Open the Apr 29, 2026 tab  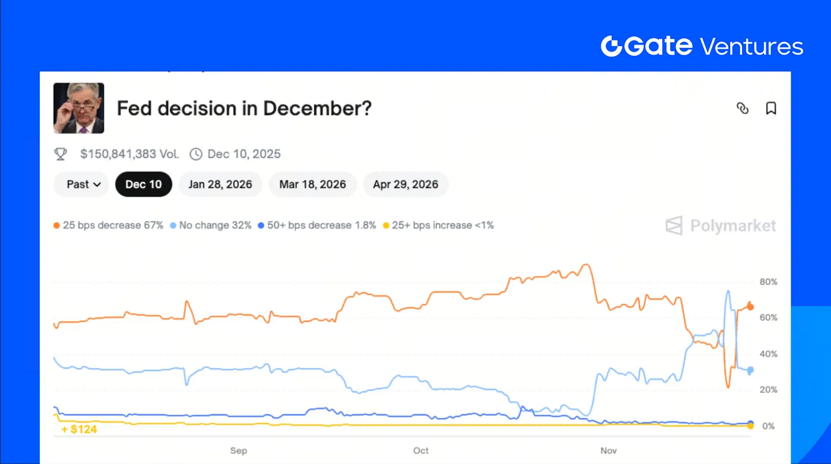pos(405,185)
